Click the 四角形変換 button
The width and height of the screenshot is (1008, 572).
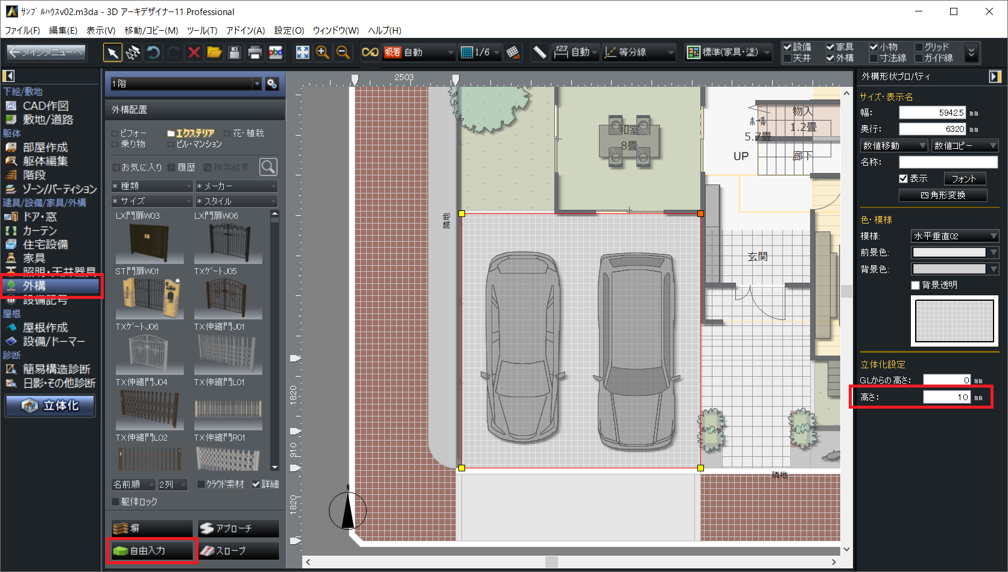click(x=942, y=195)
